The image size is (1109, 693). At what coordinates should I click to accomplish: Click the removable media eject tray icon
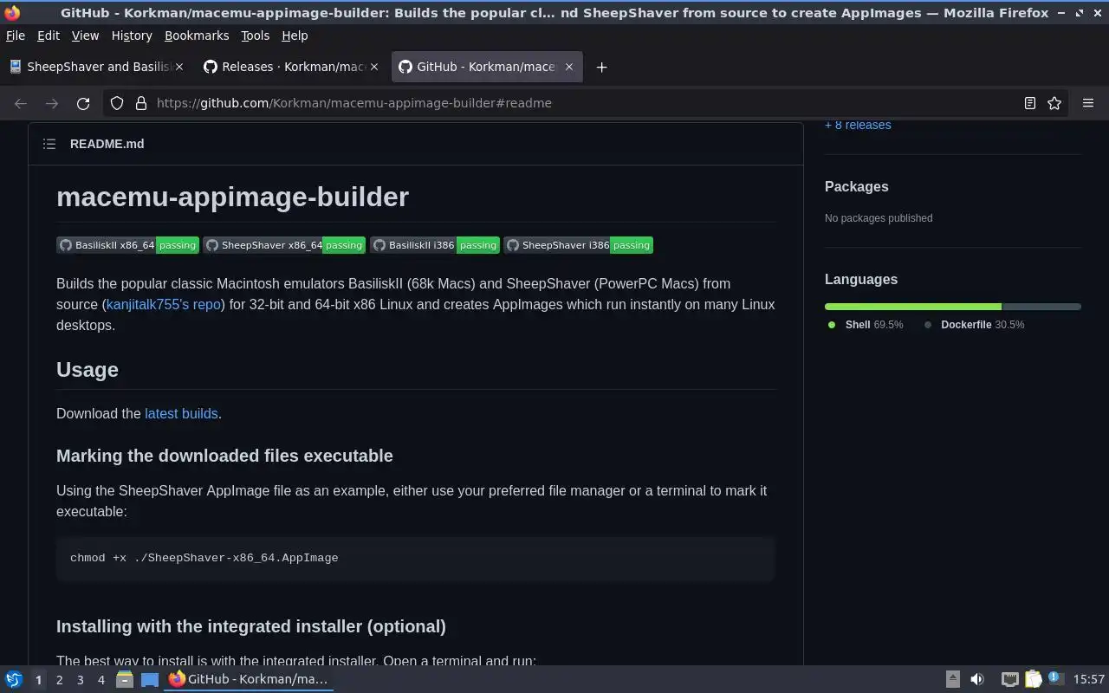point(952,680)
